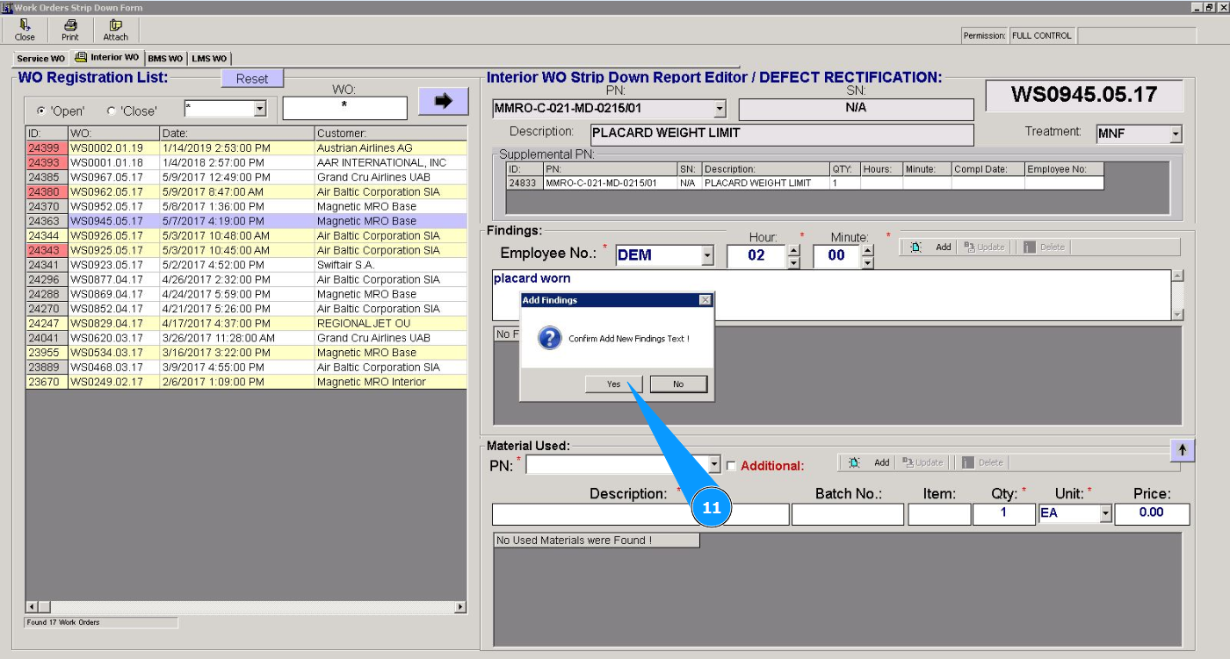Image resolution: width=1230 pixels, height=659 pixels.
Task: Close the Add Findings dialog with X
Action: tap(705, 300)
